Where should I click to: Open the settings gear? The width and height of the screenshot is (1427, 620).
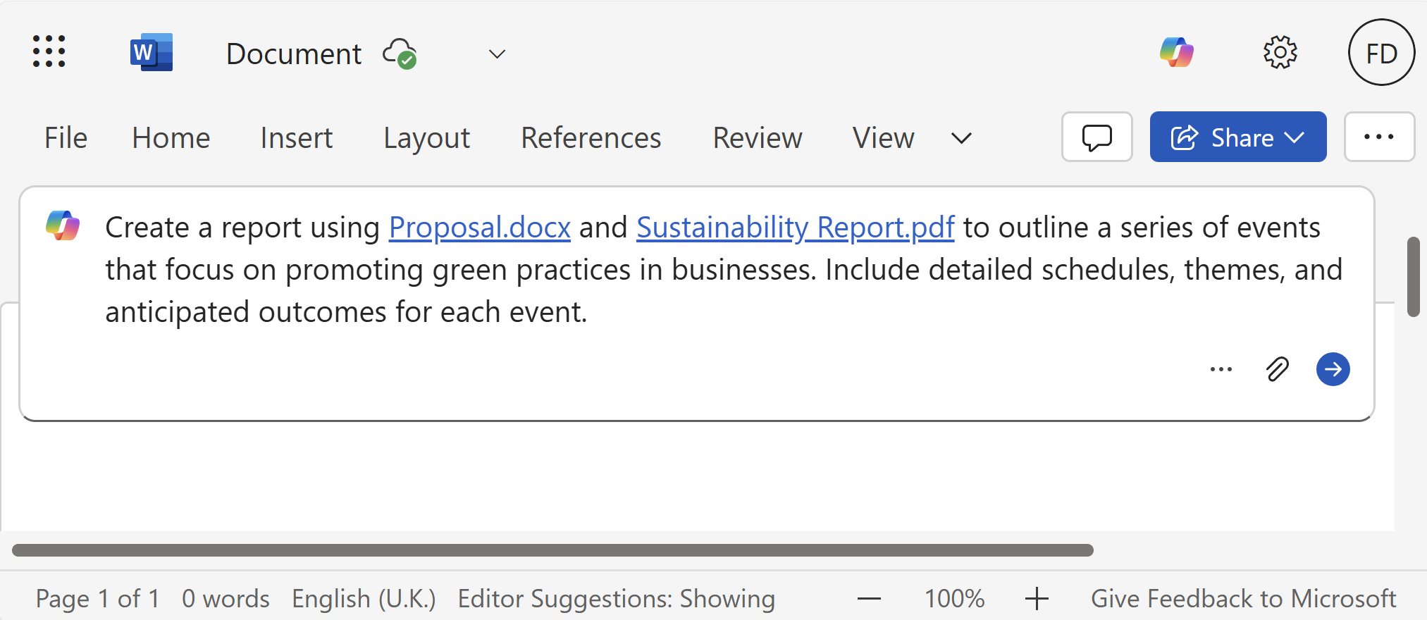tap(1280, 52)
